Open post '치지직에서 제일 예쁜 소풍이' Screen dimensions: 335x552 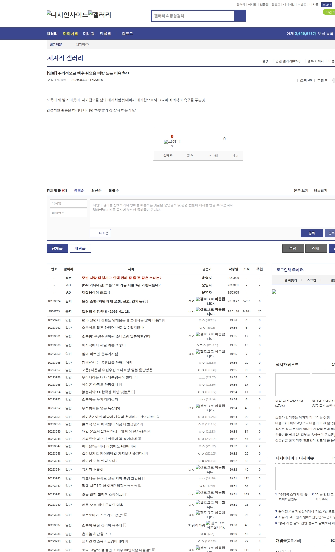tap(104, 345)
